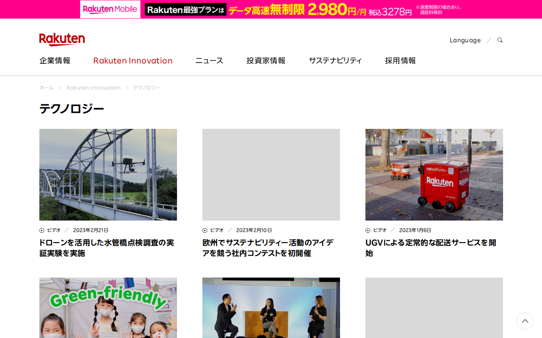Open the drone and bridge thumbnail
The image size is (542, 338).
tap(108, 174)
